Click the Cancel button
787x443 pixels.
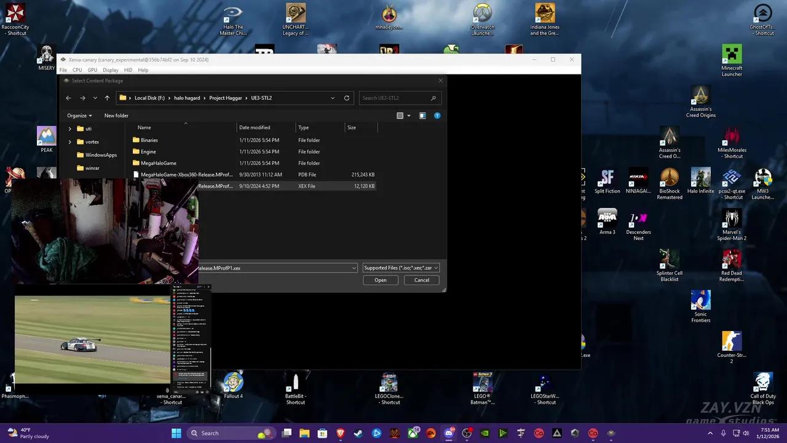point(421,280)
